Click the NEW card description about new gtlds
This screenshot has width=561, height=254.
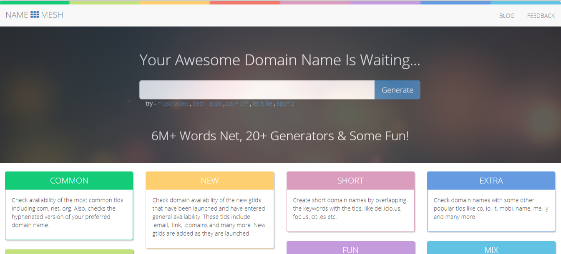[x=209, y=217]
